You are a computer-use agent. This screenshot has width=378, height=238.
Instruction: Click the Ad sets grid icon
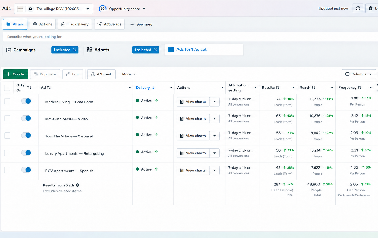tap(89, 50)
